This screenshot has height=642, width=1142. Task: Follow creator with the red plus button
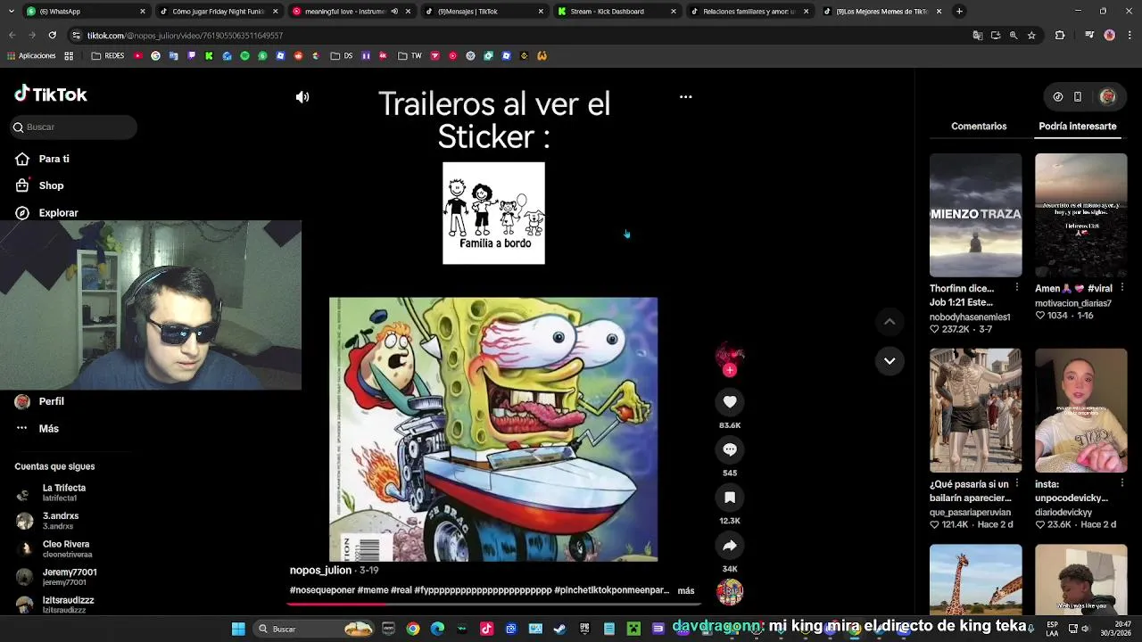coord(730,370)
